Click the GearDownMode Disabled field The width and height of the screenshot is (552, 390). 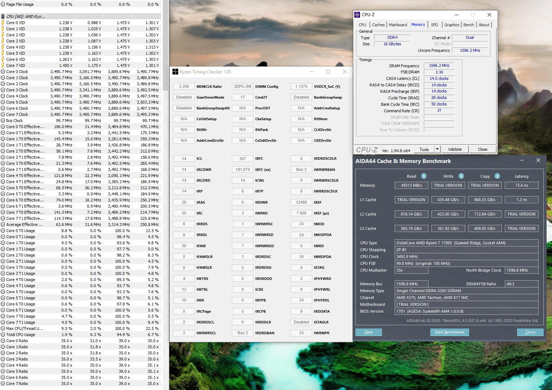184,97
